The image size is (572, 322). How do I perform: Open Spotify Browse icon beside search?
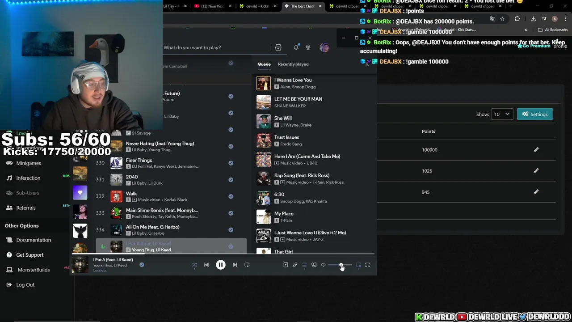pos(278,47)
